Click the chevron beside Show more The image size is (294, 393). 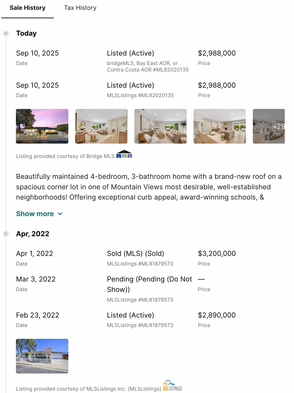[60, 214]
